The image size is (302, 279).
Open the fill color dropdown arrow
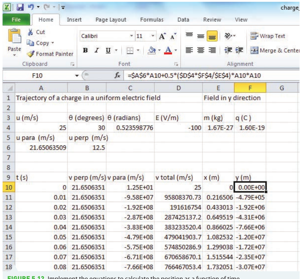click(x=159, y=50)
